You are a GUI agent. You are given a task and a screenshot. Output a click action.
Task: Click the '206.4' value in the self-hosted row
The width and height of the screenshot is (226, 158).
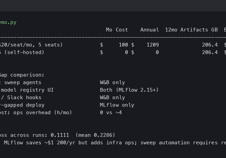(x=210, y=52)
